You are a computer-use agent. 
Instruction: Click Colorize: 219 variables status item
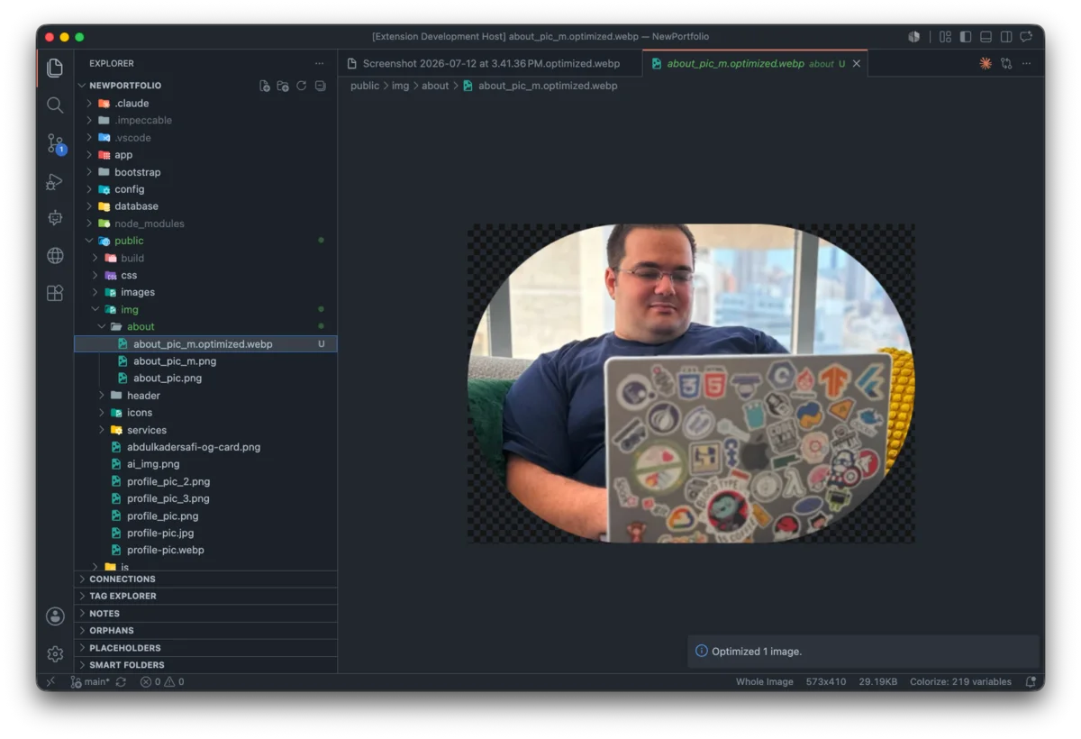click(x=960, y=682)
